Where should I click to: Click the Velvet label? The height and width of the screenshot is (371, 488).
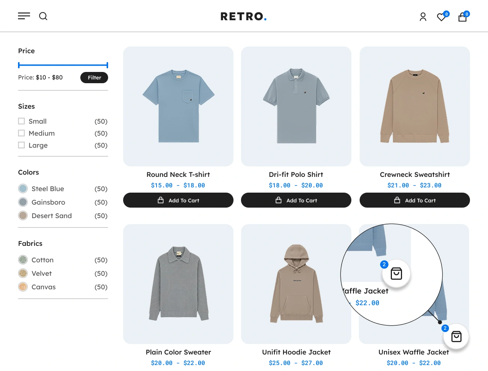coord(42,274)
